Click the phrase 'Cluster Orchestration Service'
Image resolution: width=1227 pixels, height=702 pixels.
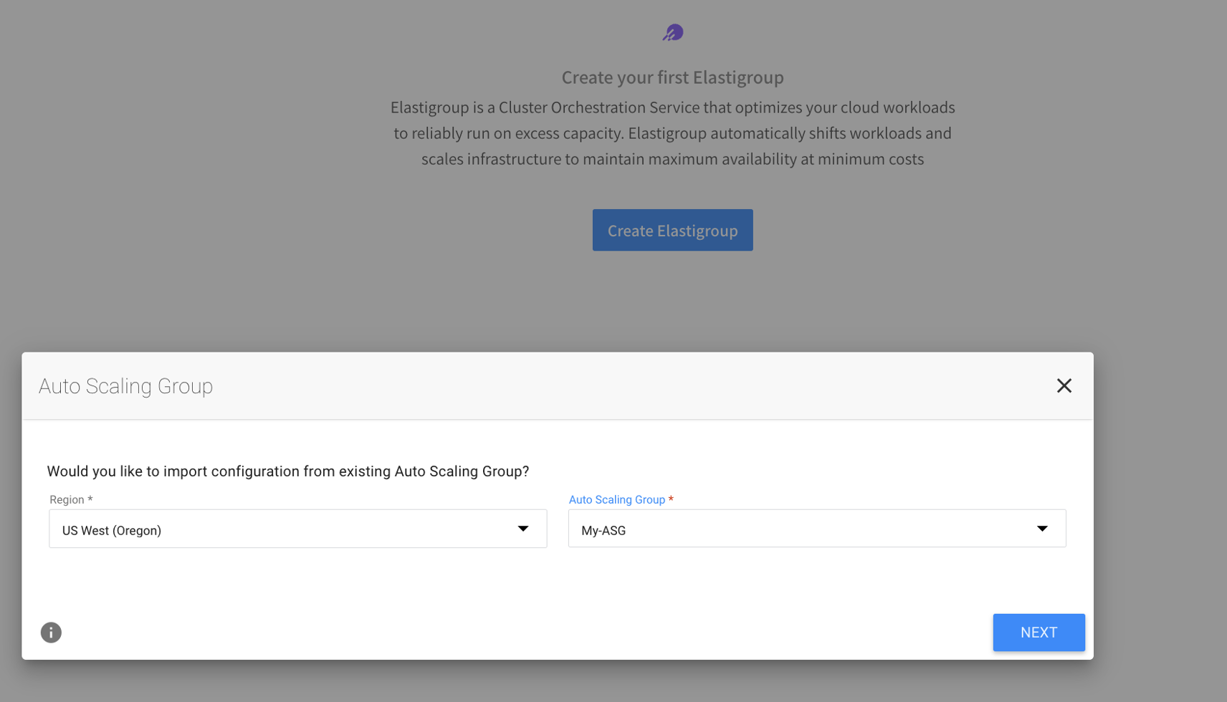point(598,107)
